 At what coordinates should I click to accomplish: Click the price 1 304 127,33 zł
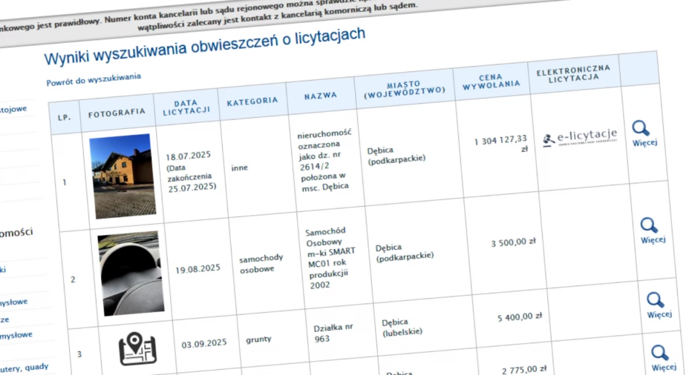501,143
